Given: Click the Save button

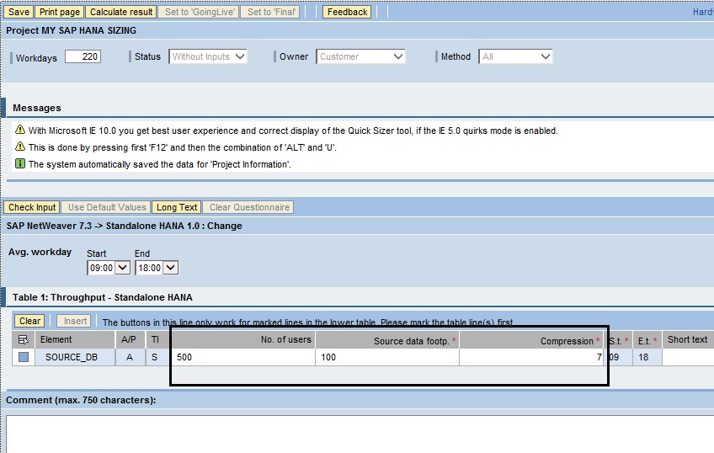Looking at the screenshot, I should click(x=19, y=12).
